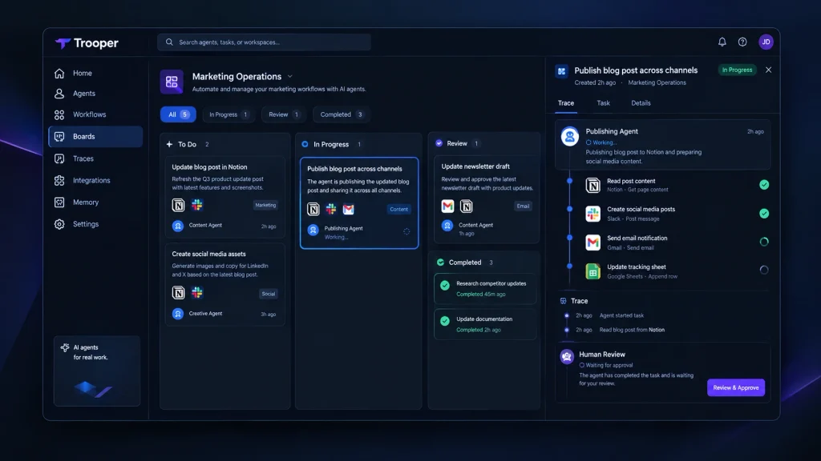Switch to the Task tab
Viewport: 821px width, 461px height.
tap(603, 103)
